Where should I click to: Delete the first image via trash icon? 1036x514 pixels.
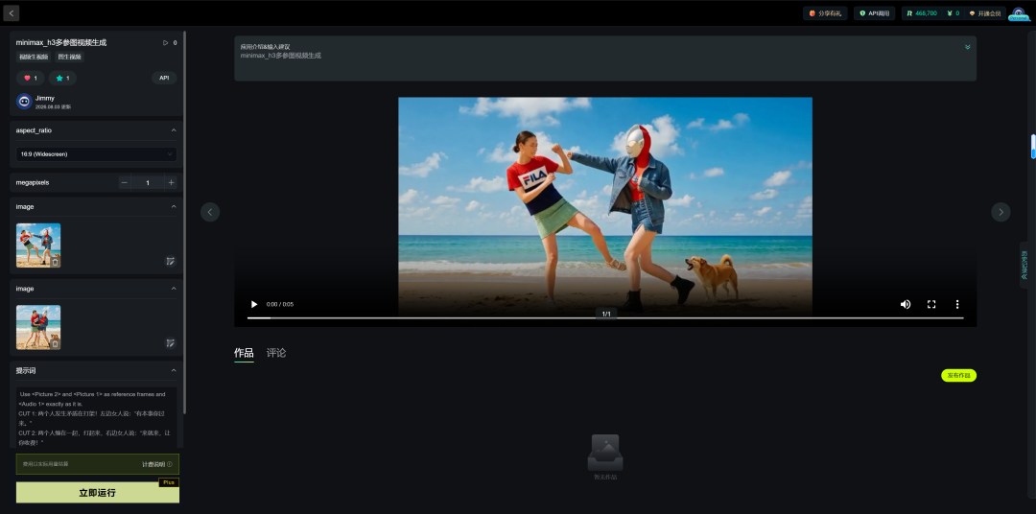pyautogui.click(x=55, y=263)
